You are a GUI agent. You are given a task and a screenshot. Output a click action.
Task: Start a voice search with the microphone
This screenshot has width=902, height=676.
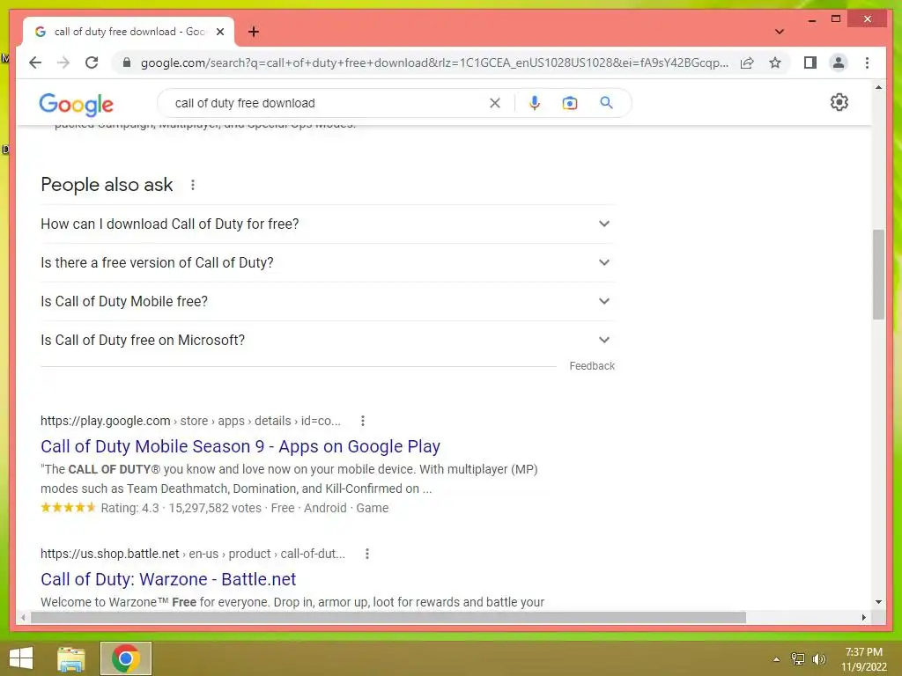point(535,103)
